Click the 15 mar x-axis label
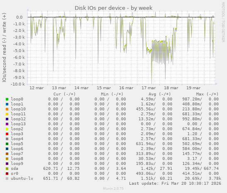Screen dimensions: 227x193 (x=104, y=88)
